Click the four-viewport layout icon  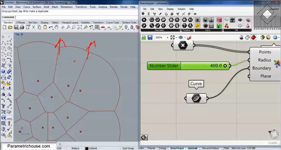97,27
